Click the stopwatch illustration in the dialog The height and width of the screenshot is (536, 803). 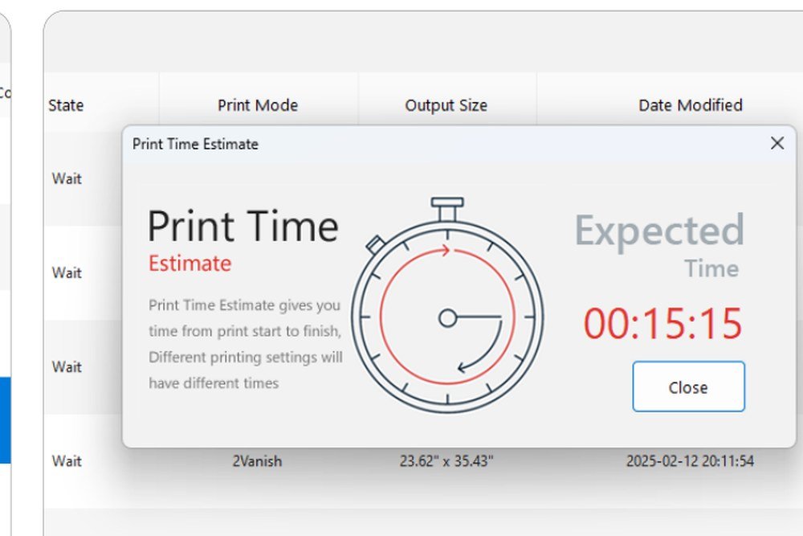[x=447, y=305]
